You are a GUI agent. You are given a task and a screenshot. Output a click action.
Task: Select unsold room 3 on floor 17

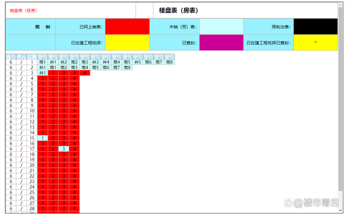(x=64, y=149)
